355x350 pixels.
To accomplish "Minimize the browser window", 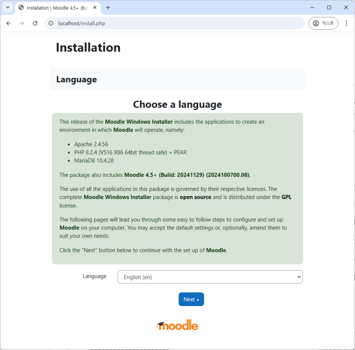I will point(312,8).
